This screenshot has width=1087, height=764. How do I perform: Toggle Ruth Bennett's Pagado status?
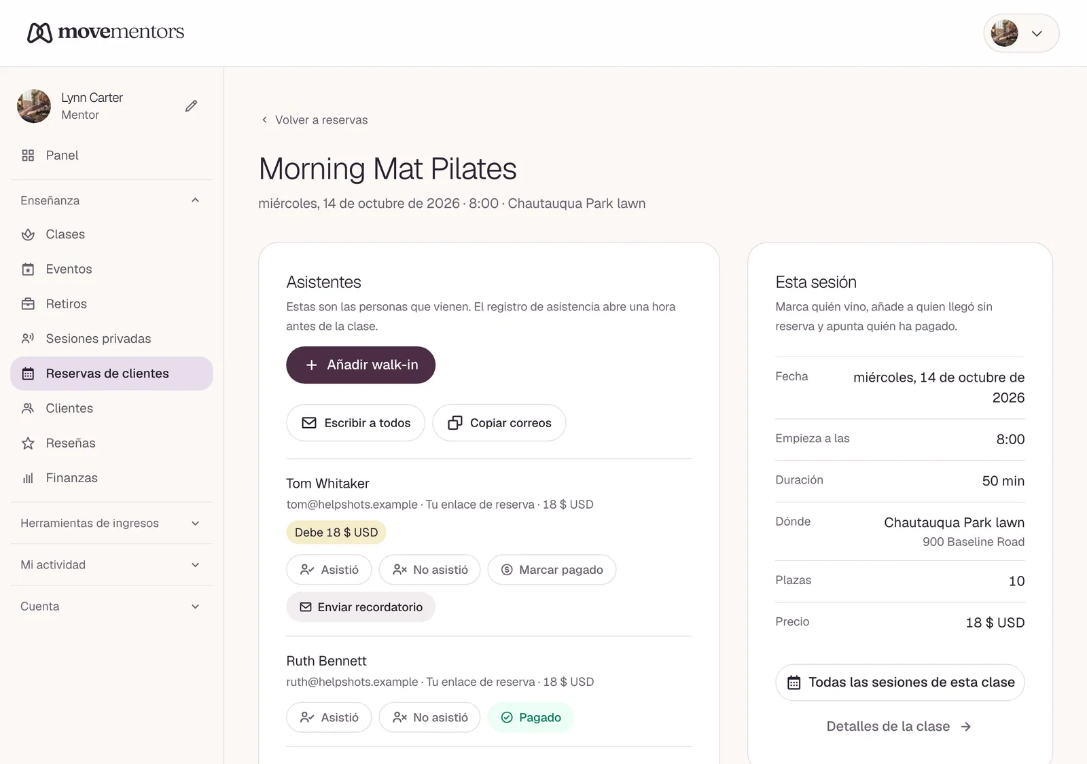tap(531, 717)
